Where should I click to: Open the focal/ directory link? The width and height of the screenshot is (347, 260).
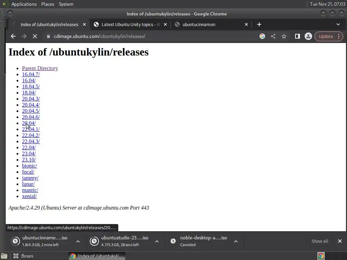(x=28, y=172)
